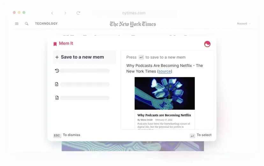Screen dimensions: 264x166
Task: Click the Enter key beside To select
Action: pos(192,135)
